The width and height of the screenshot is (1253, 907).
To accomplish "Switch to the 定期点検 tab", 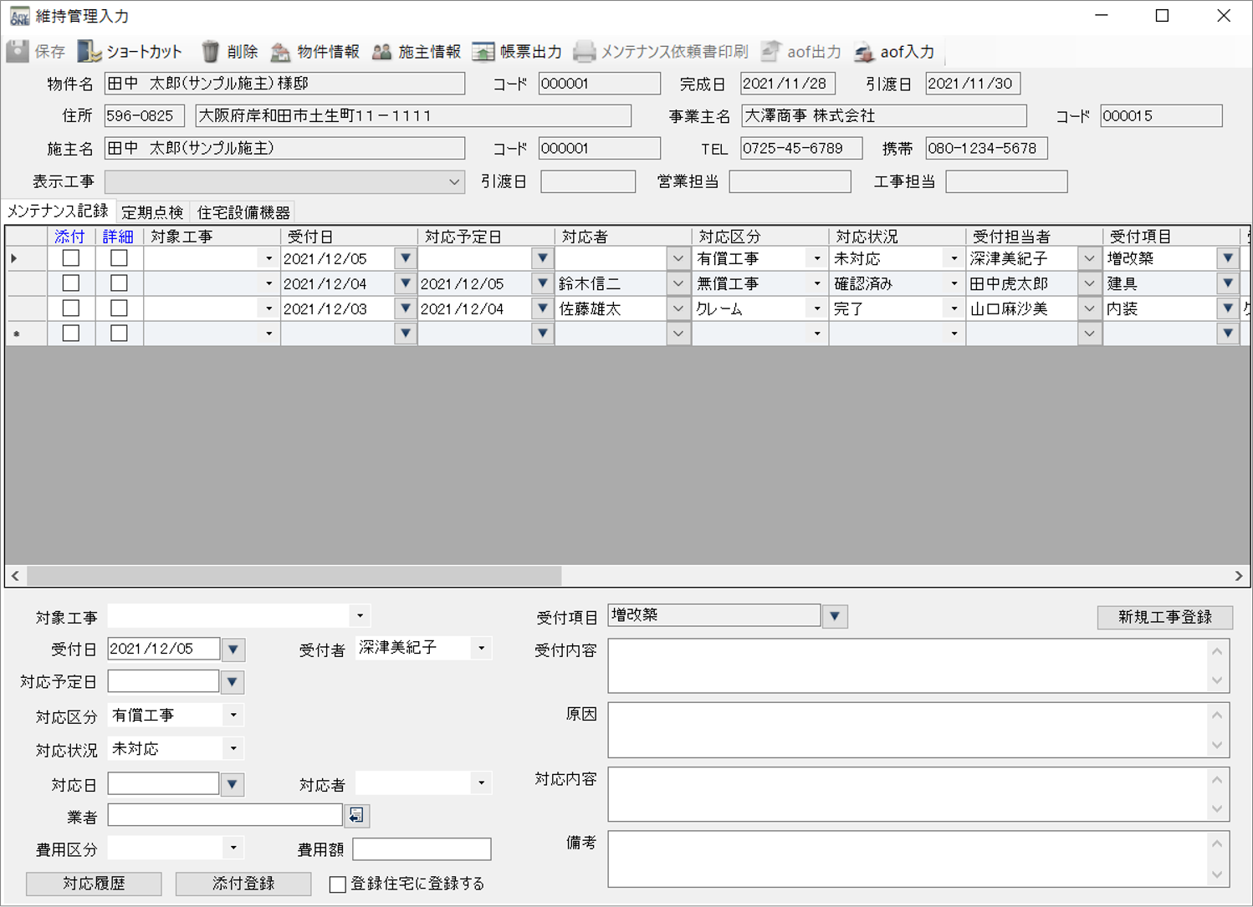I will (x=152, y=212).
